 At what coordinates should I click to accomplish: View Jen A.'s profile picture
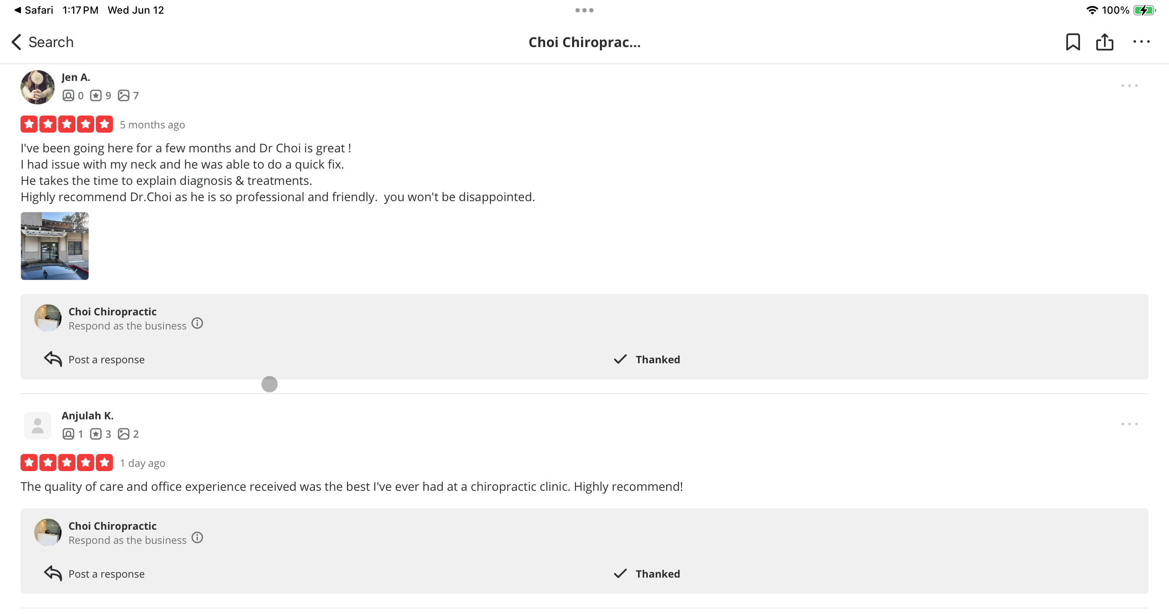(x=37, y=87)
